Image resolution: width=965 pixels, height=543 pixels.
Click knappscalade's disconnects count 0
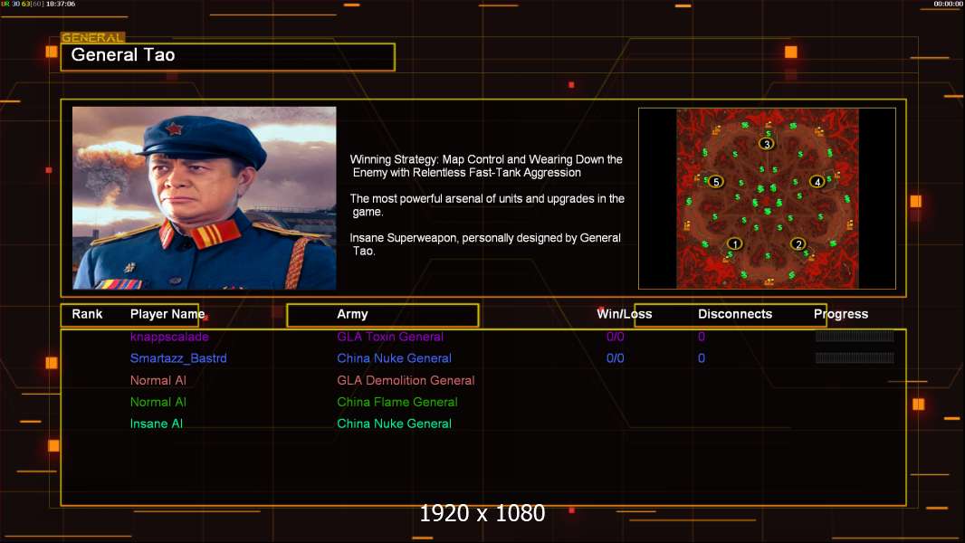(x=702, y=337)
